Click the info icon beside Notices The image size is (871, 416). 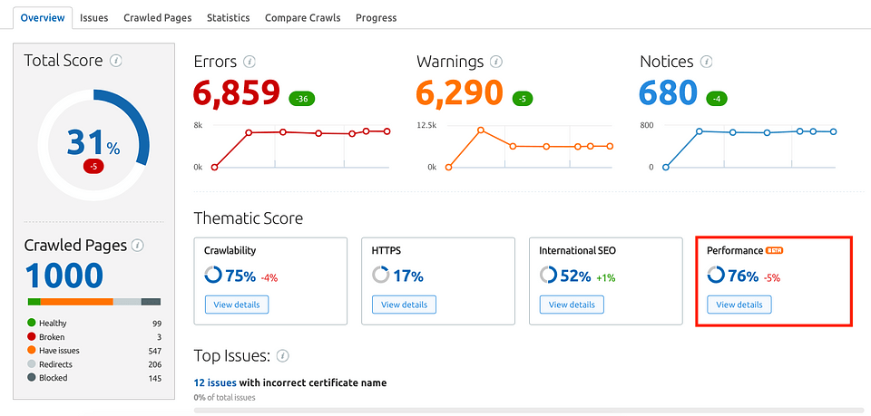coord(706,61)
